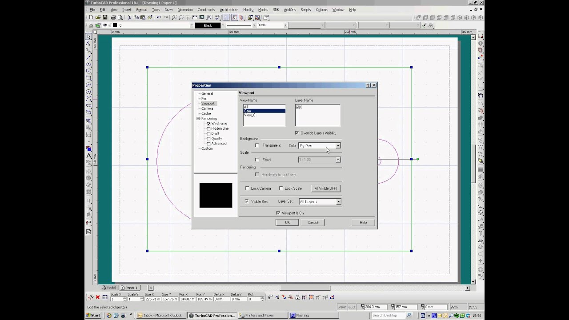Open the Flashing taskbar window
The width and height of the screenshot is (569, 320).
(313, 316)
